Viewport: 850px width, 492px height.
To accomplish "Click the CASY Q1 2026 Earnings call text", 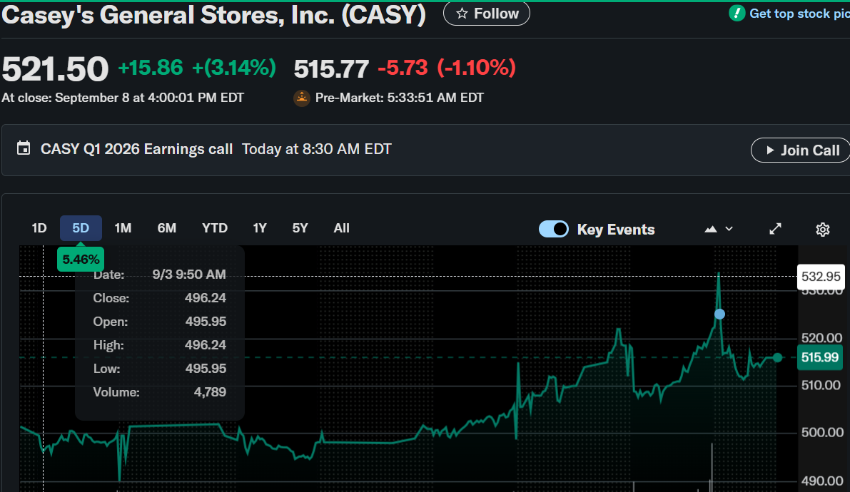I will (x=136, y=149).
